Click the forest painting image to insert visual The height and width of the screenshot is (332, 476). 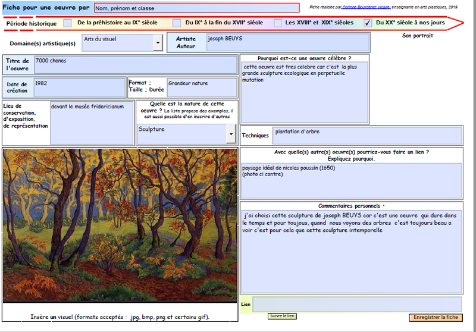click(x=120, y=226)
